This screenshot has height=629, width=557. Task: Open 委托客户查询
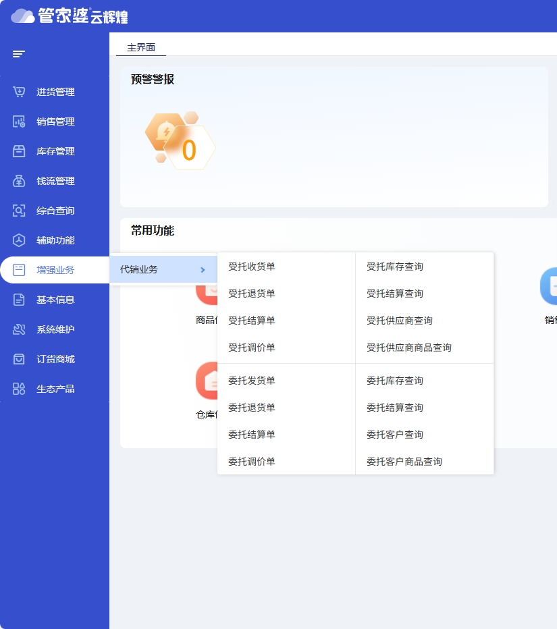[x=395, y=435]
